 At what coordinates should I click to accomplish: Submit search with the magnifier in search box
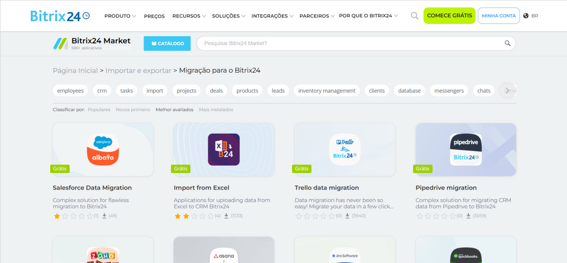coord(508,43)
